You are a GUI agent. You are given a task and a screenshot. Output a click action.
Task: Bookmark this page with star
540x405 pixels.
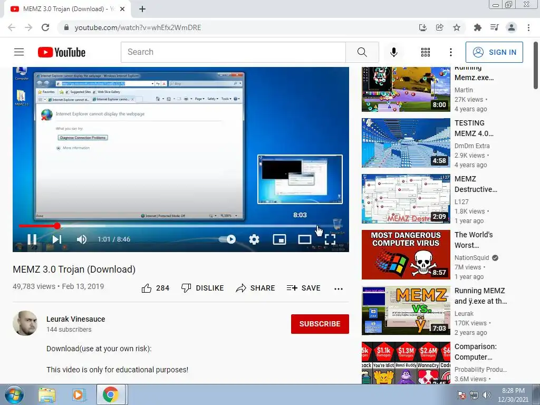457,27
